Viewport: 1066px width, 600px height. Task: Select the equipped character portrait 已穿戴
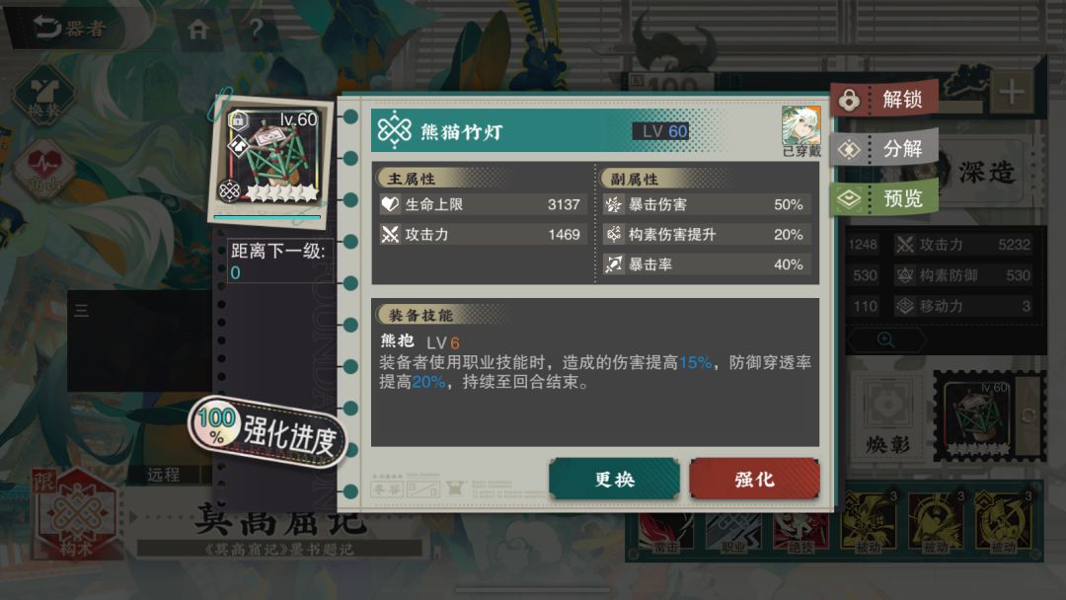800,131
